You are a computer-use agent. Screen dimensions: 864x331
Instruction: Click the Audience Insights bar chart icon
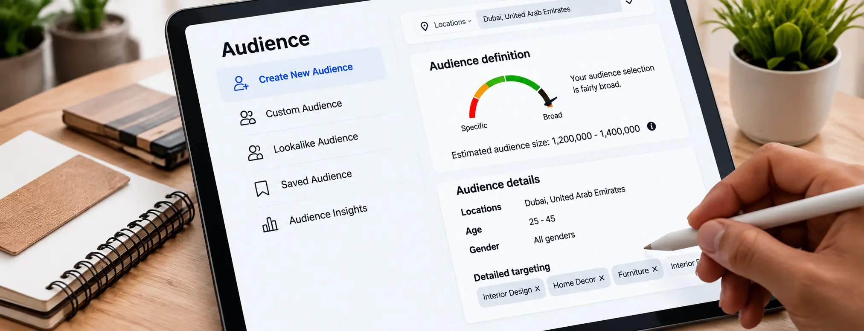(270, 224)
